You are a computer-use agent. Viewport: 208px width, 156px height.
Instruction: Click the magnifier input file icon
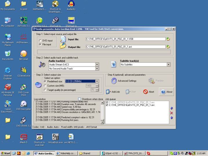(x=63, y=39)
